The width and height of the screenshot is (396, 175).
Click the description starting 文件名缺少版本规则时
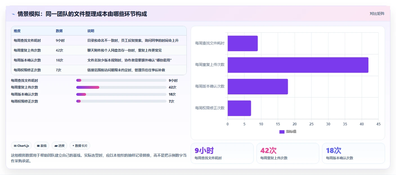[130, 60]
